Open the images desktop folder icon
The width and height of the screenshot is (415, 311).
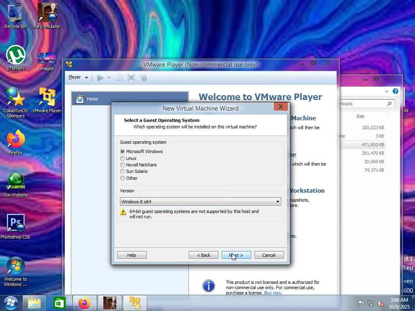(x=47, y=61)
